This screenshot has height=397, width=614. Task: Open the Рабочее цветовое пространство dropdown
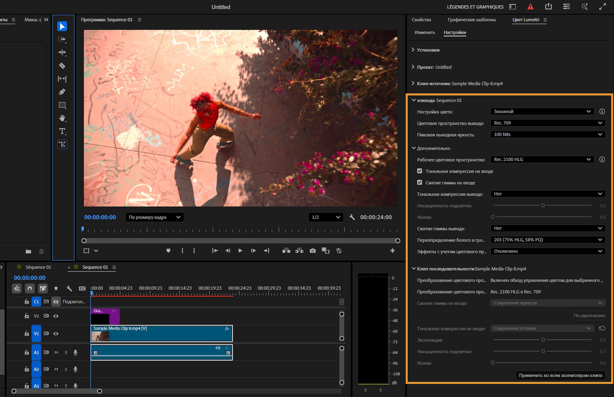coord(542,159)
